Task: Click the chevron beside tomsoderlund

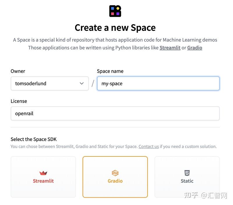Action: tap(82, 83)
